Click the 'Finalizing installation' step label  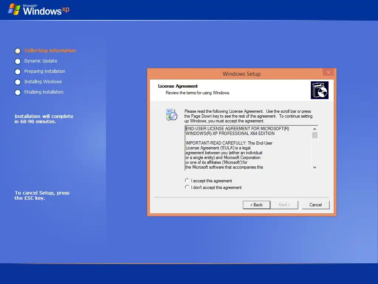[x=44, y=92]
